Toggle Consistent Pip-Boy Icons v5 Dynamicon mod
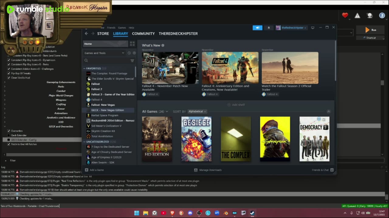The image size is (389, 218). 9,60
